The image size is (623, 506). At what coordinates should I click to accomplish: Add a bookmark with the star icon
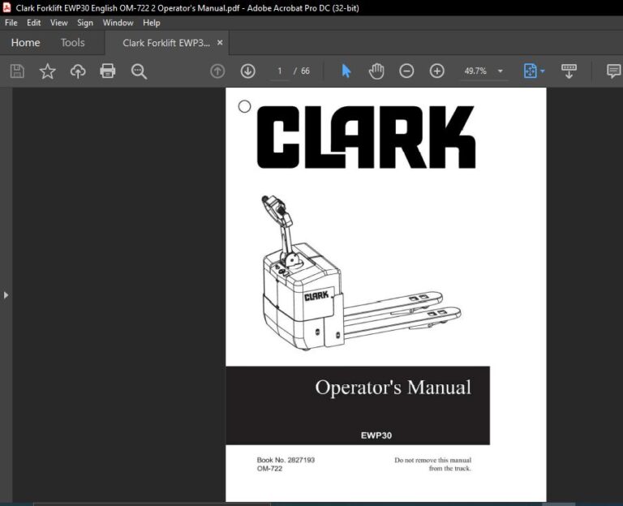[x=47, y=71]
